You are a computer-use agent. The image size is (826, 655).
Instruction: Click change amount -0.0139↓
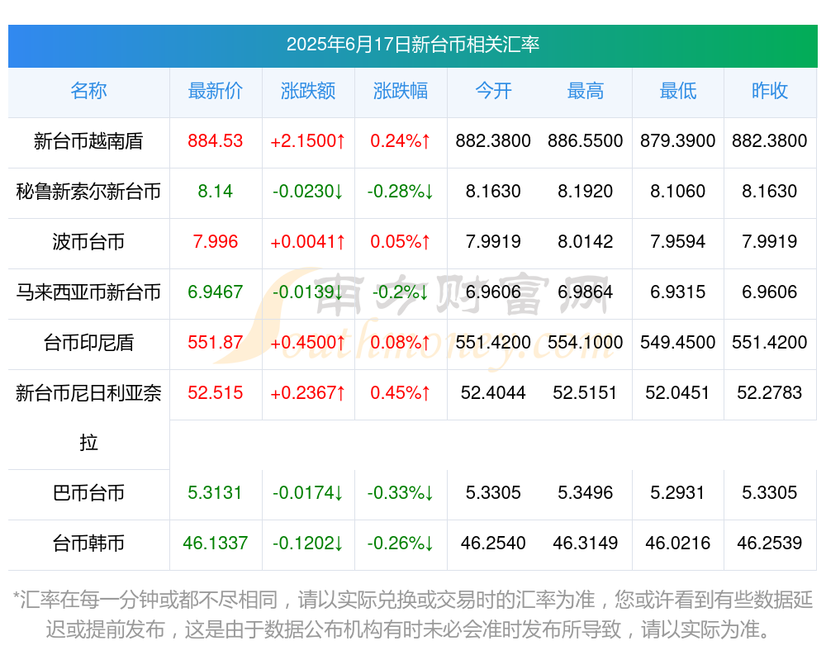[308, 292]
